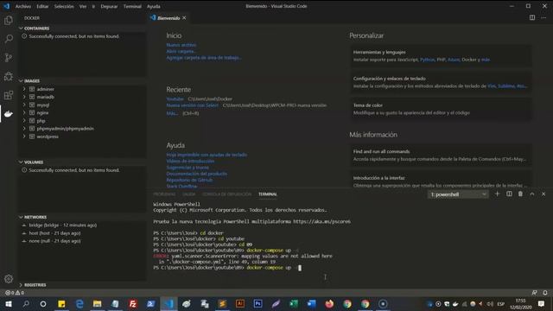553x311 pixels.
Task: Open Photoshop from taskbar
Action: coord(257,304)
